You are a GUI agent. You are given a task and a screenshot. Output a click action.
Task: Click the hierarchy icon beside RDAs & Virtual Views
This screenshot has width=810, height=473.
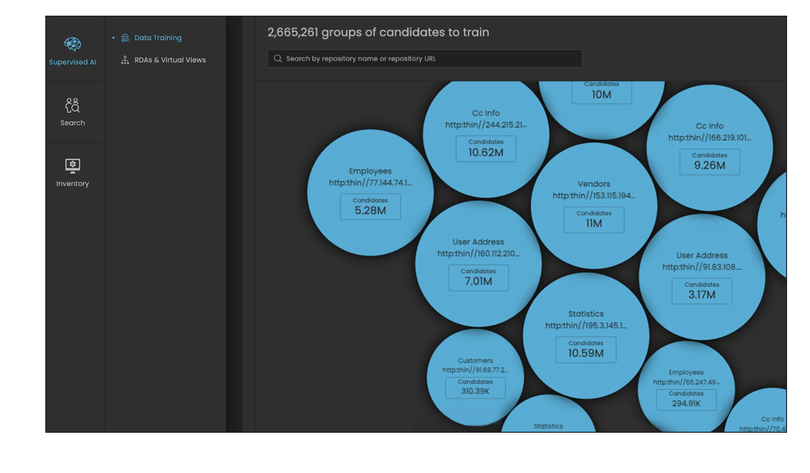124,60
